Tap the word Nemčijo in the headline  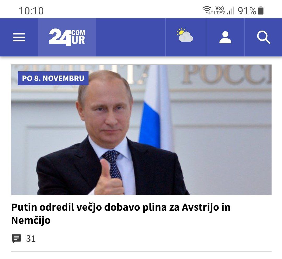31,220
